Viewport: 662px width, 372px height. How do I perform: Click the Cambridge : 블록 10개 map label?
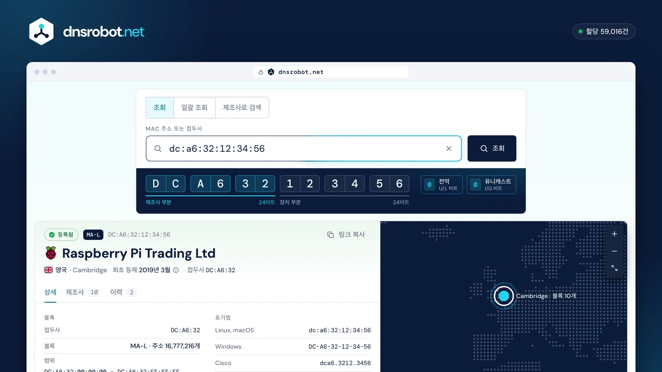(x=546, y=296)
